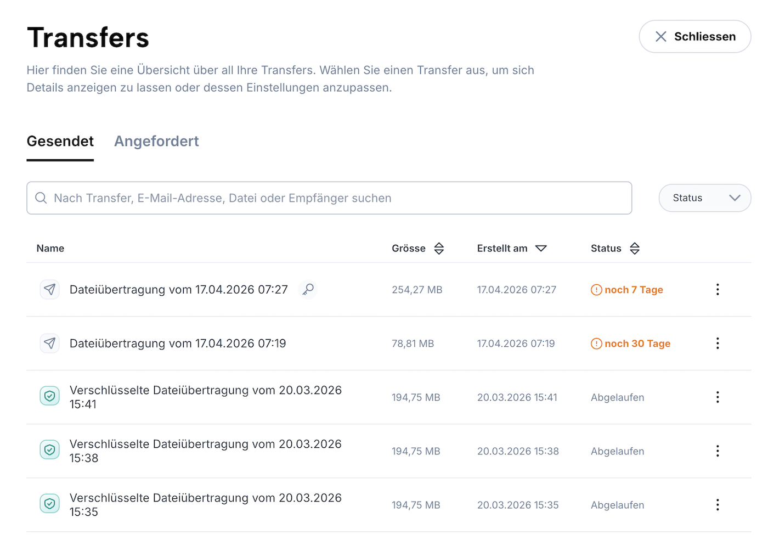Click the Erstellt am column header label
Viewport: 768px width, 540px height.
click(502, 248)
